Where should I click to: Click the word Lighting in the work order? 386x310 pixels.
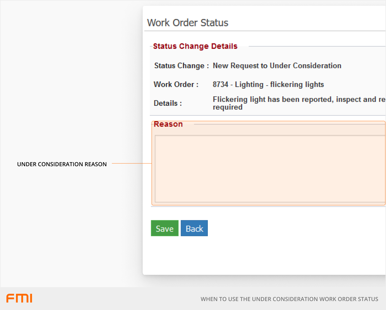click(249, 84)
